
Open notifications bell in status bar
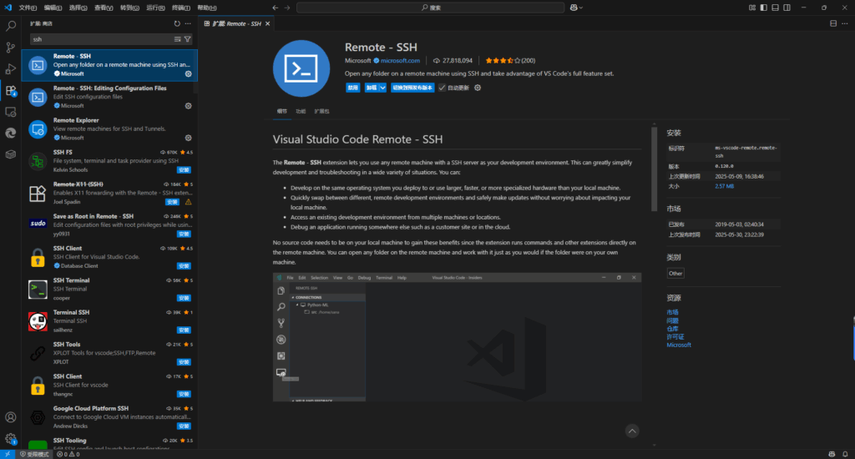[x=845, y=454]
